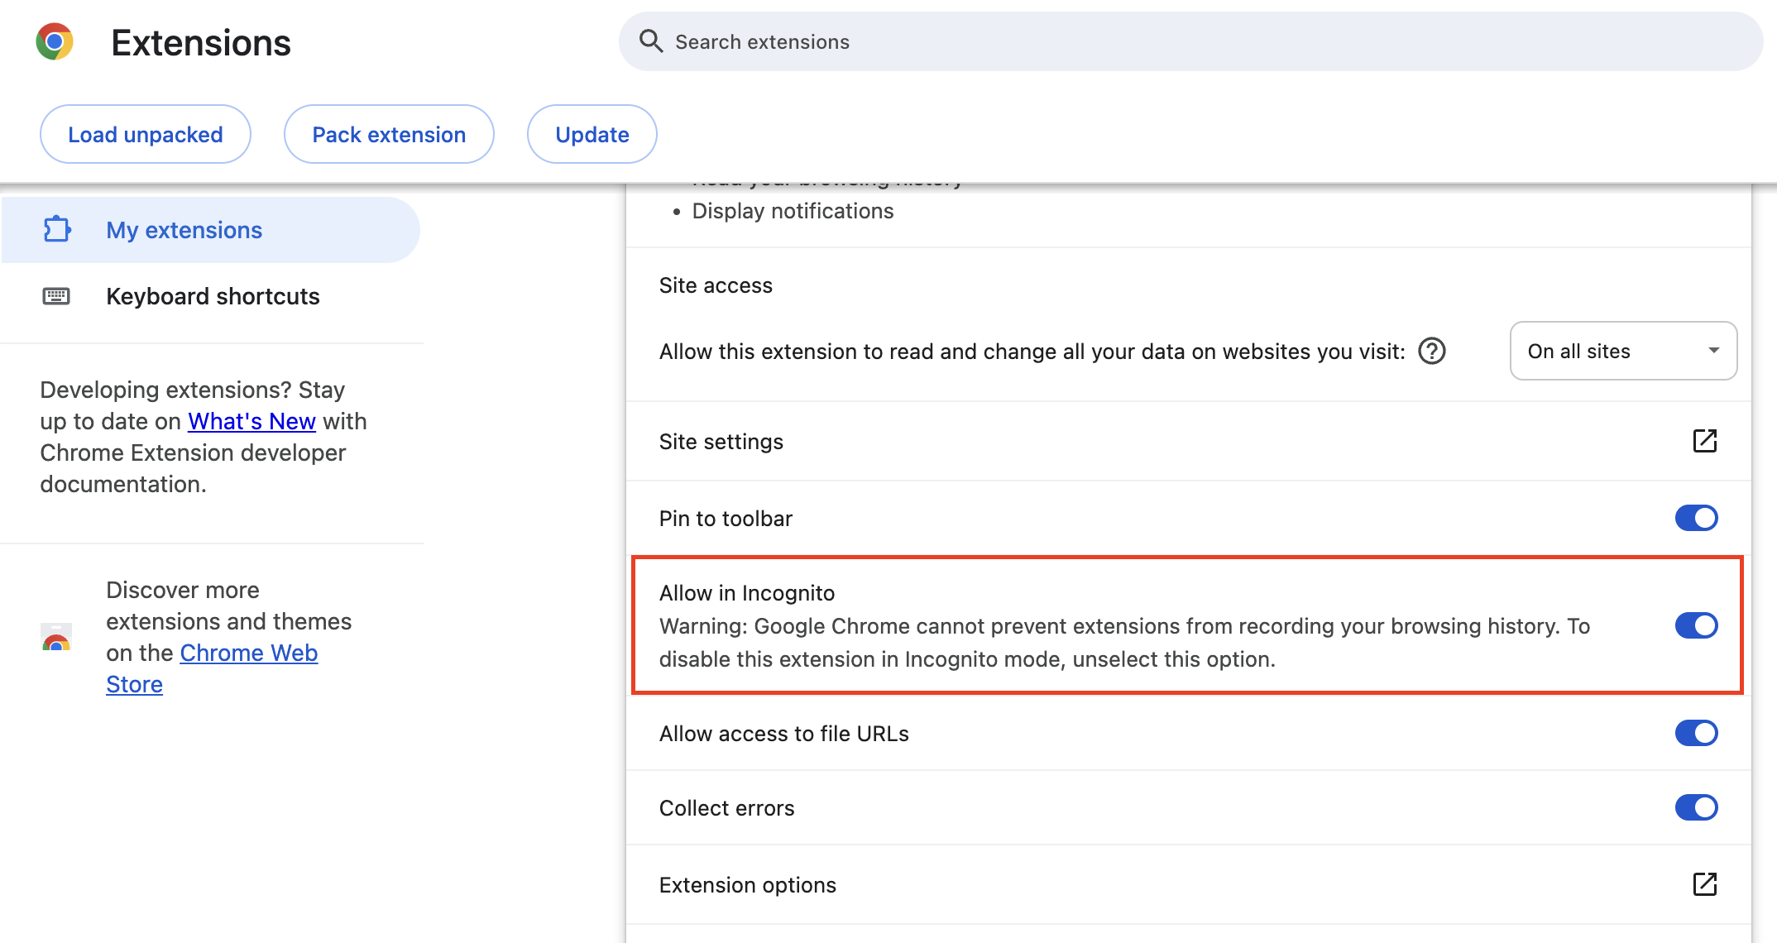Select My extensions in the sidebar
The height and width of the screenshot is (943, 1777).
[184, 230]
